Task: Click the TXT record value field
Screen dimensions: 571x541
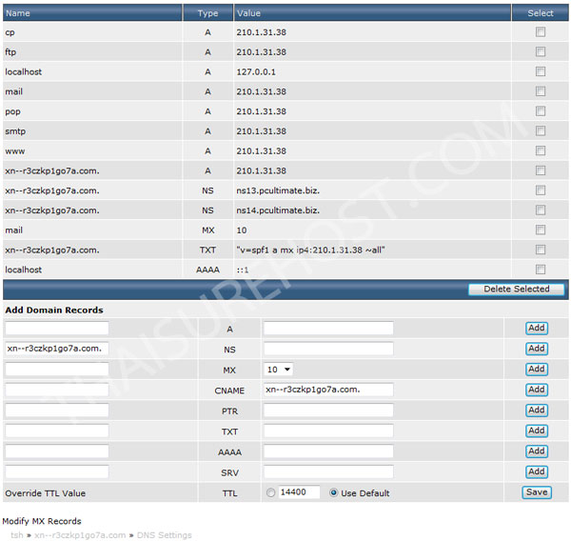Action: pyautogui.click(x=327, y=431)
